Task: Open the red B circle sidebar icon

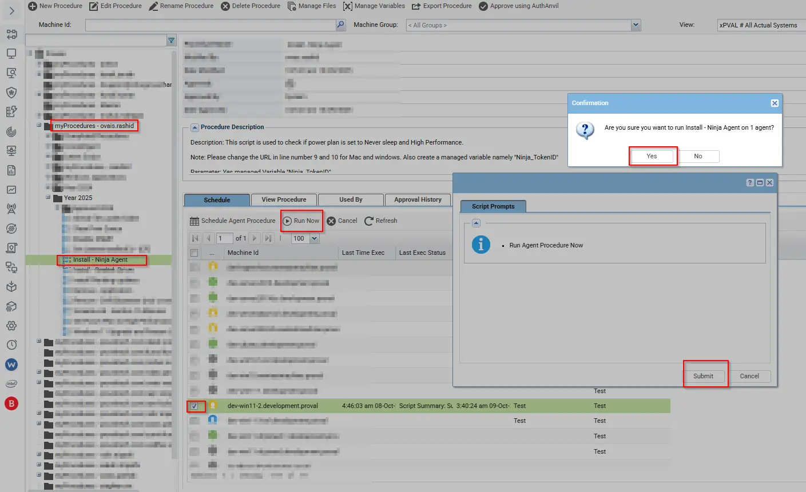Action: (11, 403)
